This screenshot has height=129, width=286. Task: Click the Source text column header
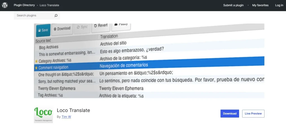[43, 41]
